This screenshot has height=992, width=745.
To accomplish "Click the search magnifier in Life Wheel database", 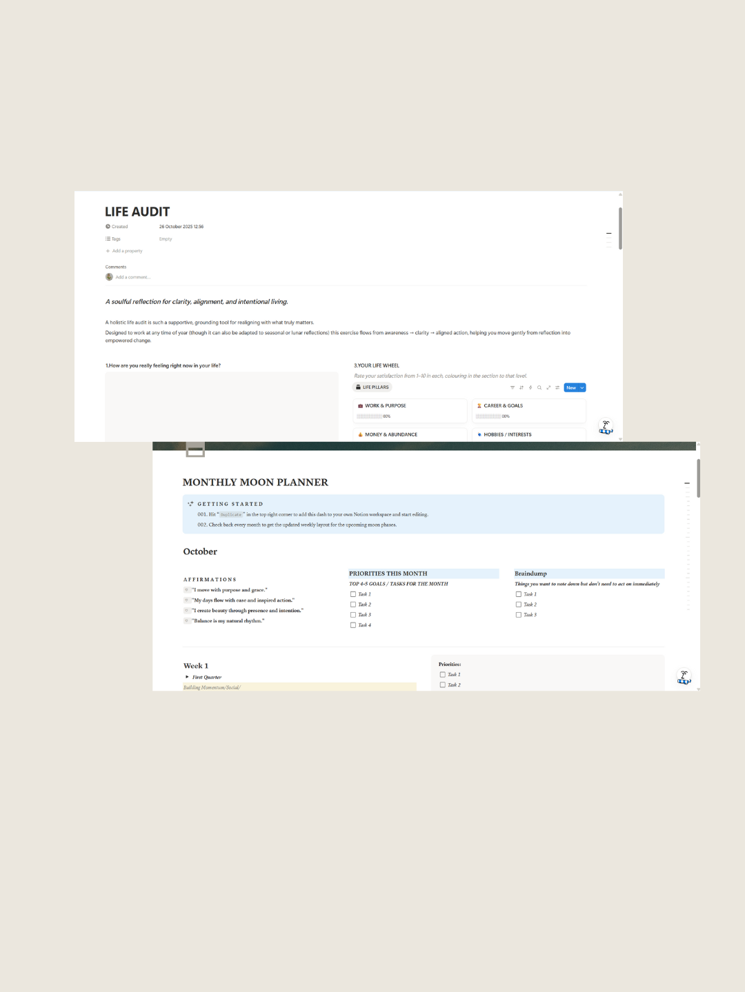I will pos(539,387).
